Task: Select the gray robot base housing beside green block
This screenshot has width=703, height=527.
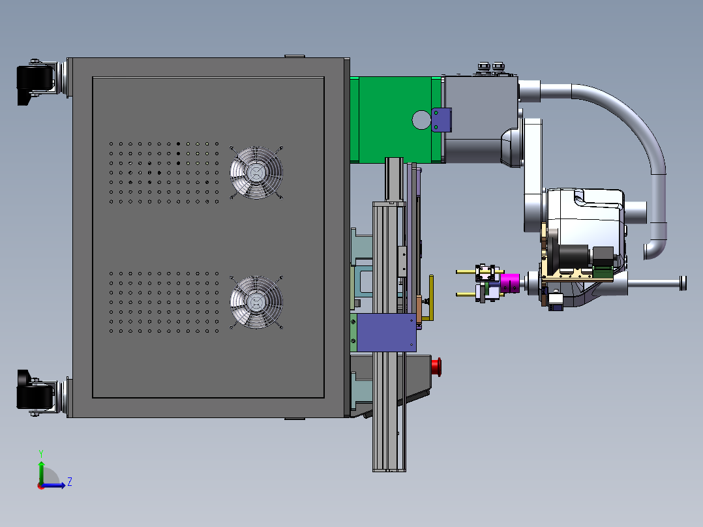Action: pyautogui.click(x=482, y=119)
